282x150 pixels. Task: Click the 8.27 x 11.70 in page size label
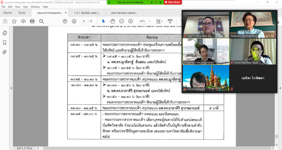click(25, 148)
